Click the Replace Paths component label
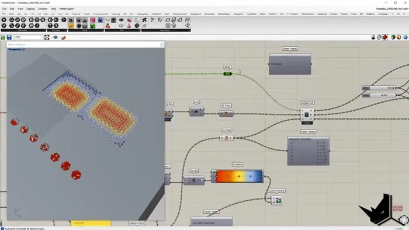 137,223
